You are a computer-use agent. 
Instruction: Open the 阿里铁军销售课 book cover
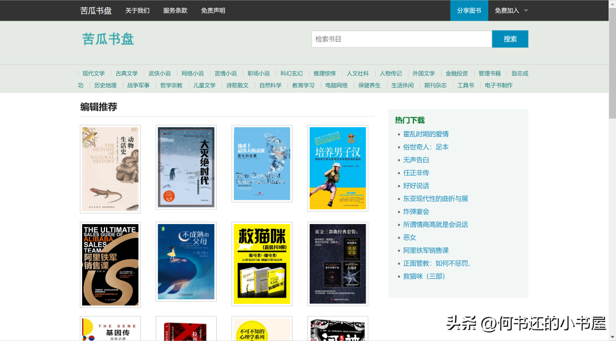(x=111, y=265)
